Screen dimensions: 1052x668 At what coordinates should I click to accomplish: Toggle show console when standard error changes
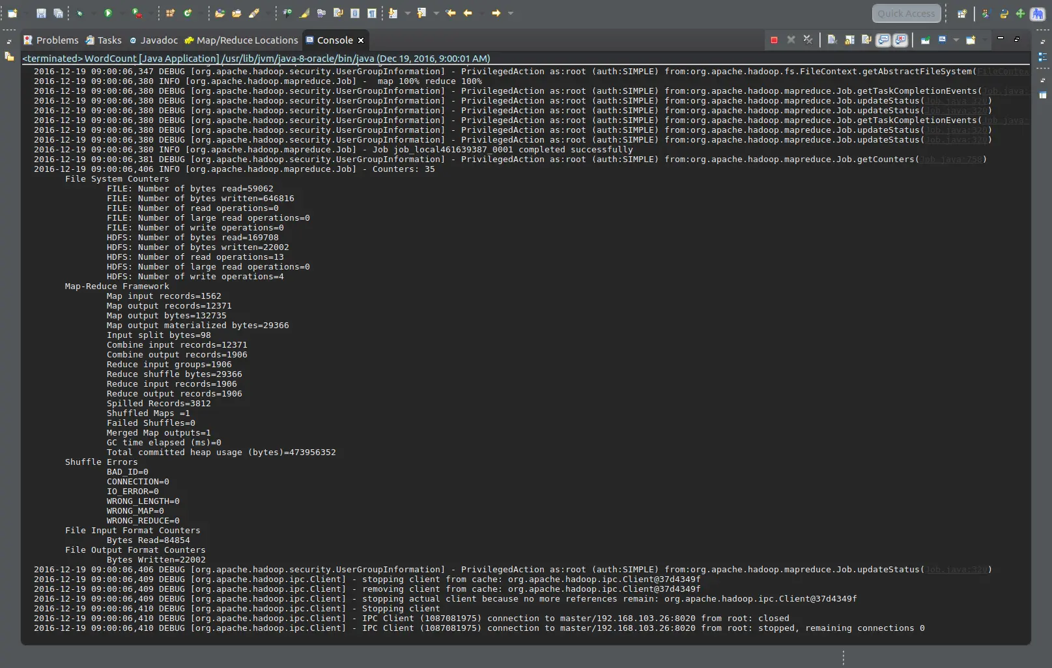point(900,40)
